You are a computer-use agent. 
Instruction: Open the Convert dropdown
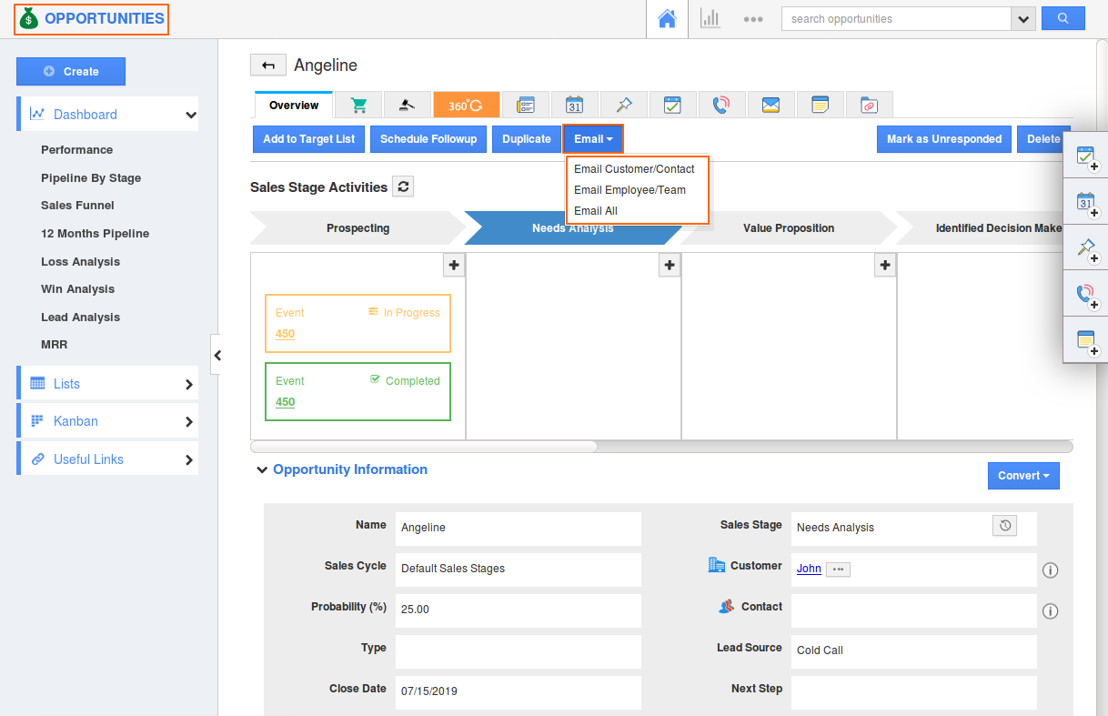tap(1023, 476)
